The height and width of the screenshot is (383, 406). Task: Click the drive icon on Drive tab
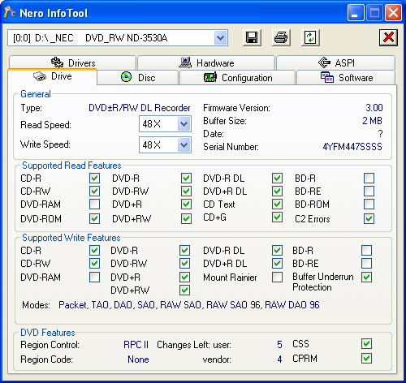pyautogui.click(x=40, y=76)
